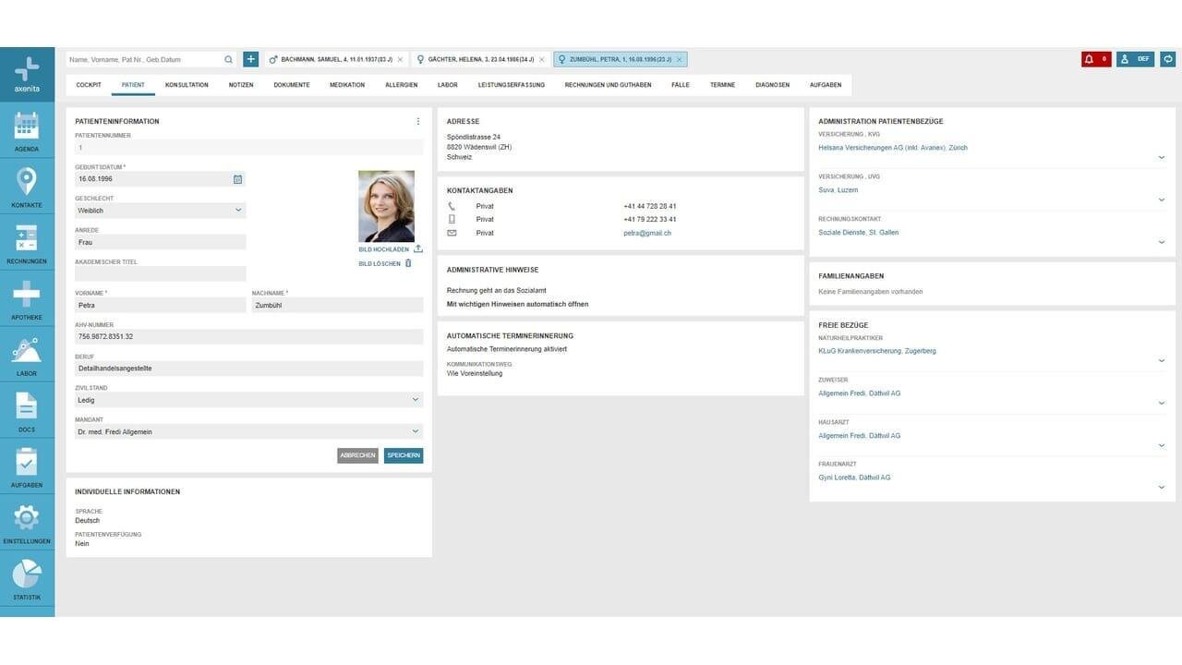Open the Medikation tab

[x=347, y=85]
